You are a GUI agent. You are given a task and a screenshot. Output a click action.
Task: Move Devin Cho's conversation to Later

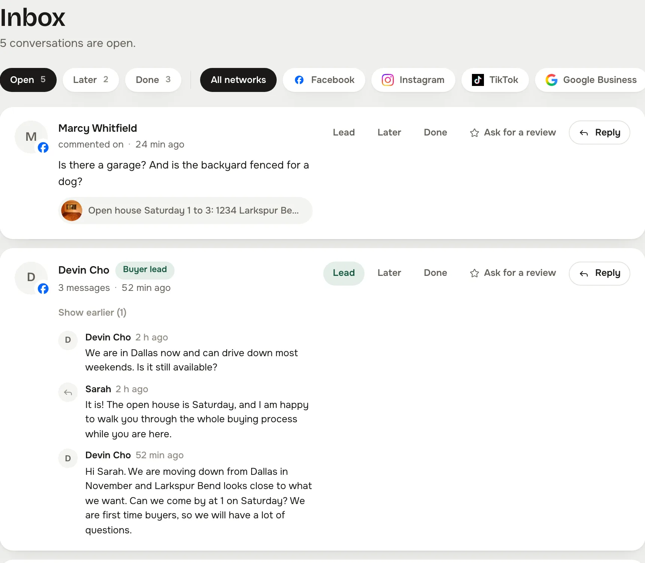point(389,273)
